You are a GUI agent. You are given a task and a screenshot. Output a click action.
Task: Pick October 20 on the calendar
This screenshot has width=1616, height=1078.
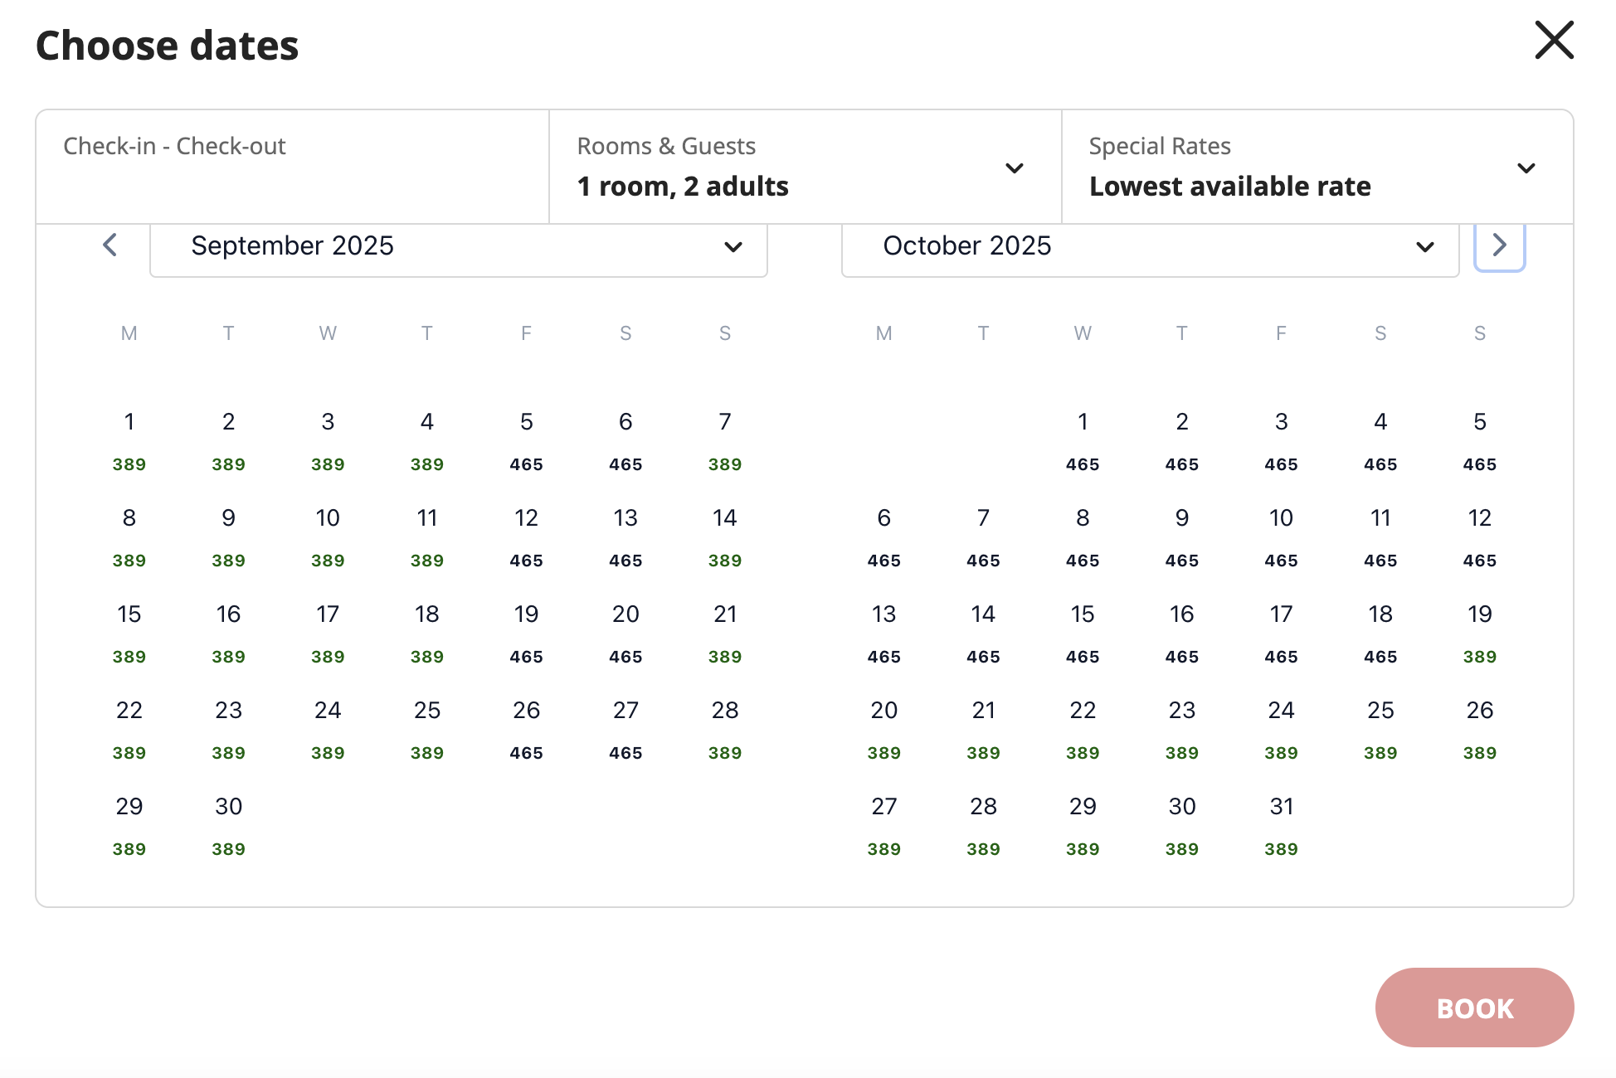pyautogui.click(x=884, y=730)
